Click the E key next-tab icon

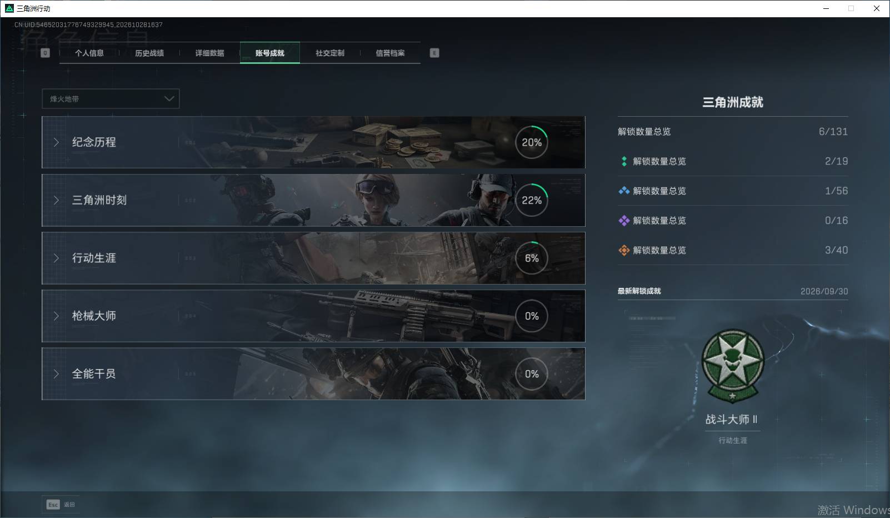pos(434,53)
